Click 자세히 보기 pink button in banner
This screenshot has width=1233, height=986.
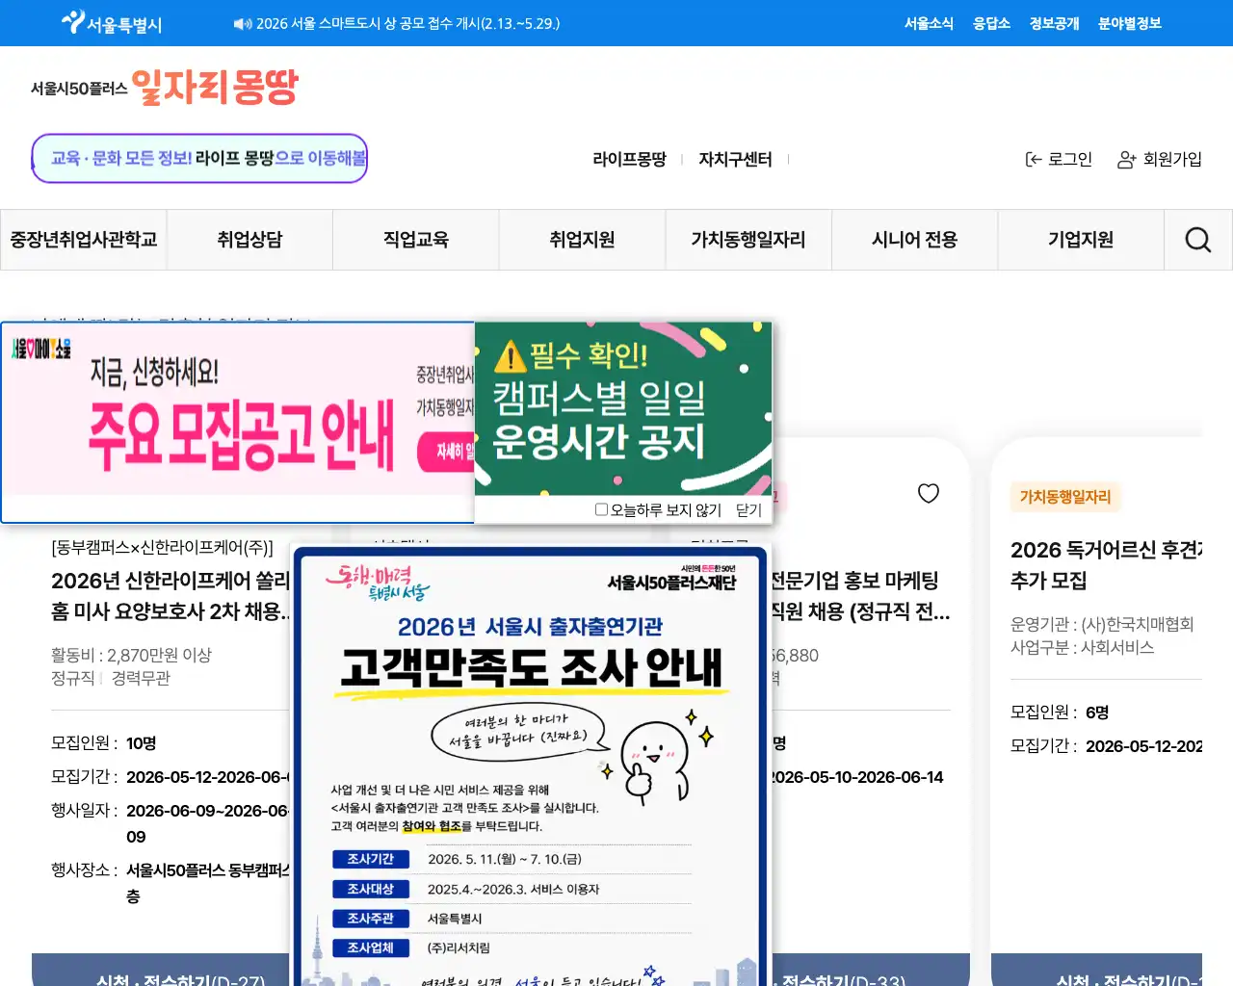point(446,452)
